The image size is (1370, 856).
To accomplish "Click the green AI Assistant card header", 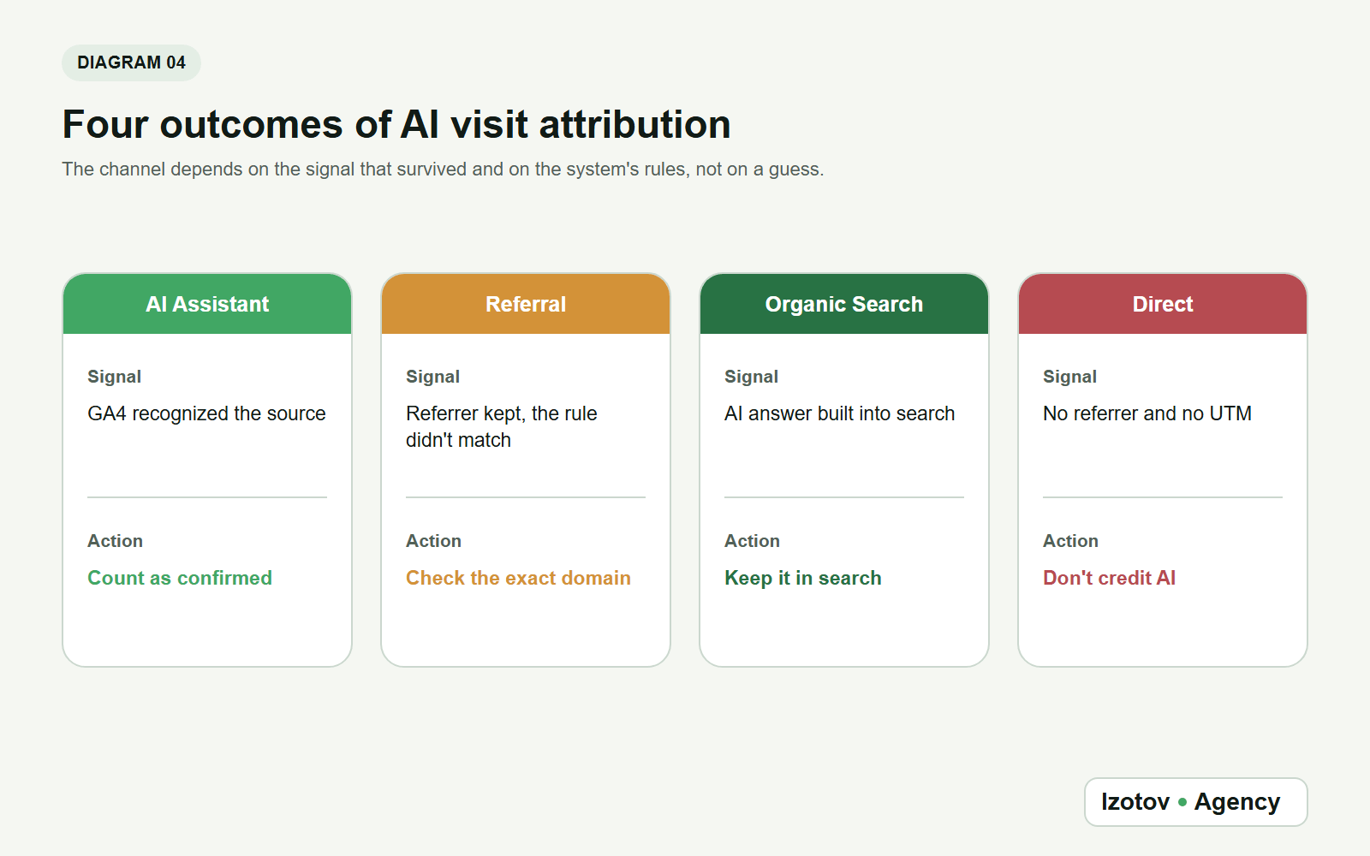I will tap(207, 304).
